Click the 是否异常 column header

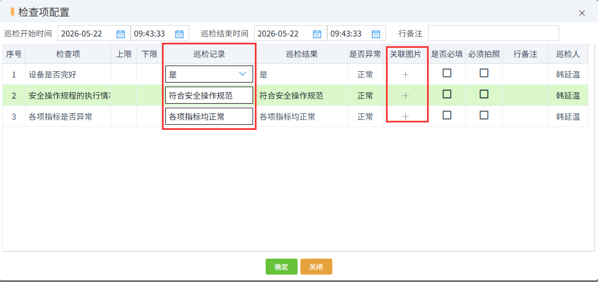(365, 54)
